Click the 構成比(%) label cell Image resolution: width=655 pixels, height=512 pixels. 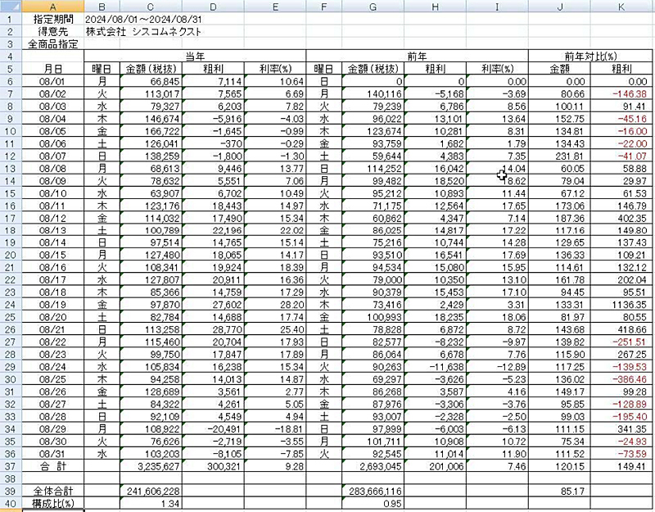[52, 502]
